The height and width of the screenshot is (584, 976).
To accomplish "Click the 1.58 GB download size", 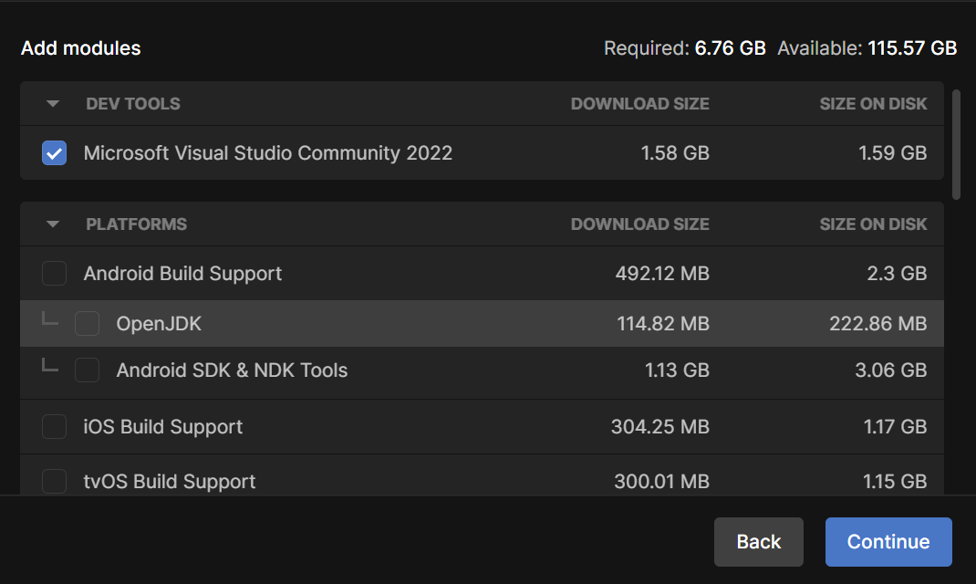I will click(675, 153).
